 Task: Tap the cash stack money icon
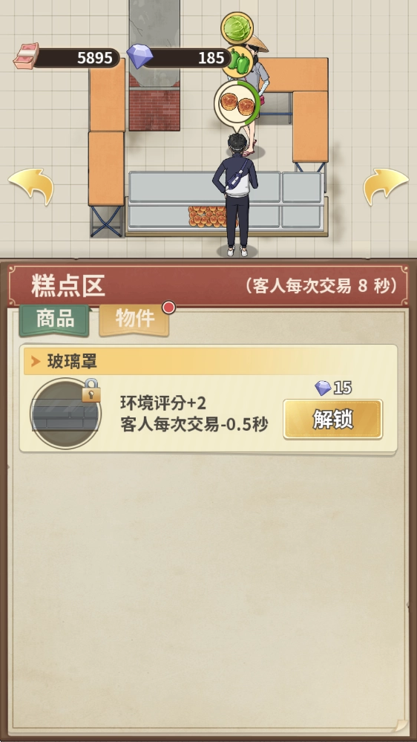[x=25, y=56]
